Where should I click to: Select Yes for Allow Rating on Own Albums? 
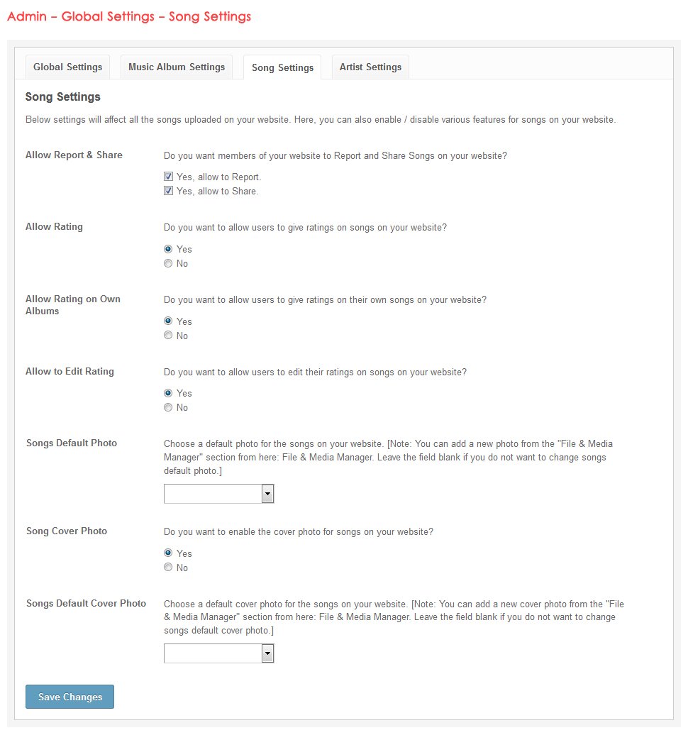coord(168,321)
